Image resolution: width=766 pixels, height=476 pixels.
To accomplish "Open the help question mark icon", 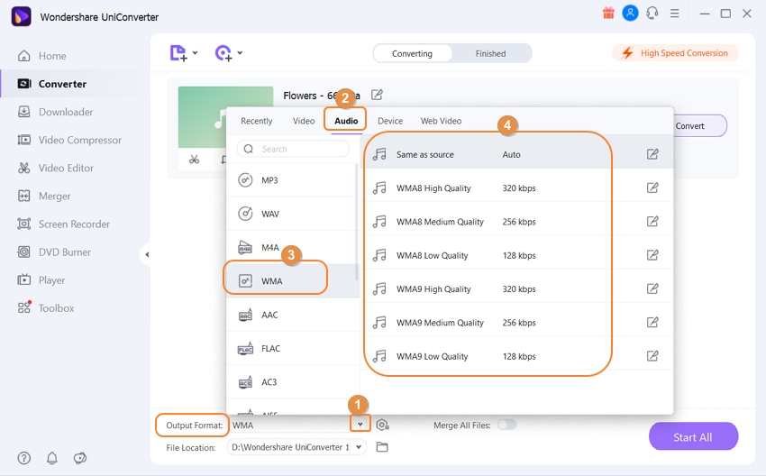I will pyautogui.click(x=24, y=458).
